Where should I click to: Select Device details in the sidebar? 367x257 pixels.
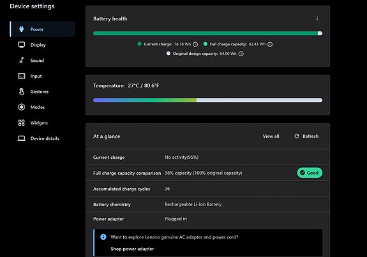(x=45, y=138)
